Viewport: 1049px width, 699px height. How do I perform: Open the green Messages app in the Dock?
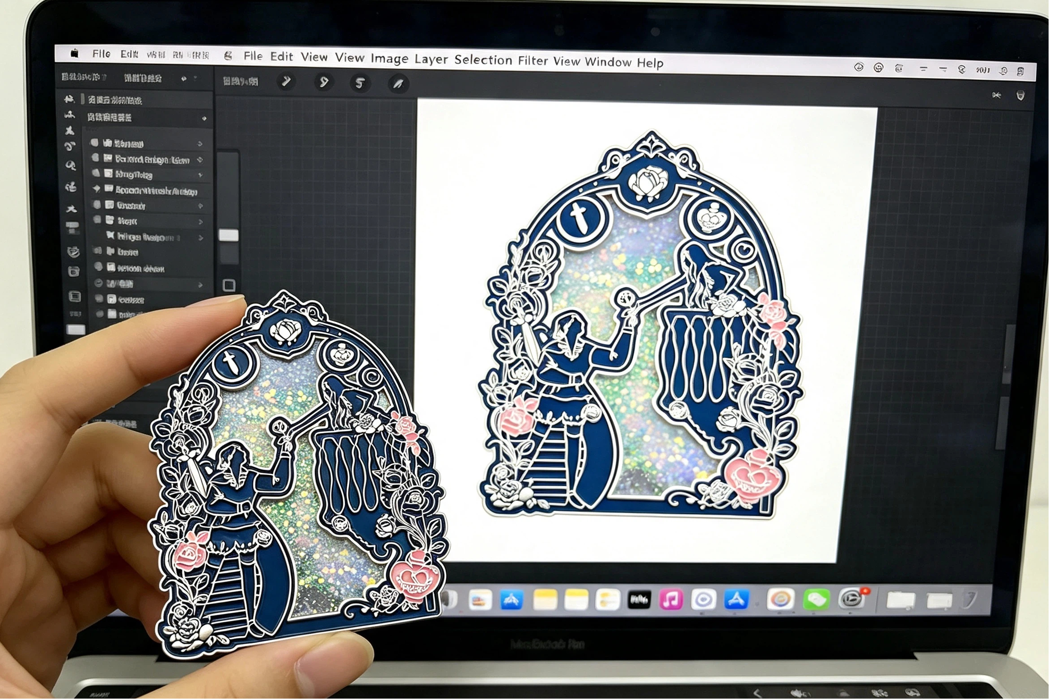click(x=816, y=599)
